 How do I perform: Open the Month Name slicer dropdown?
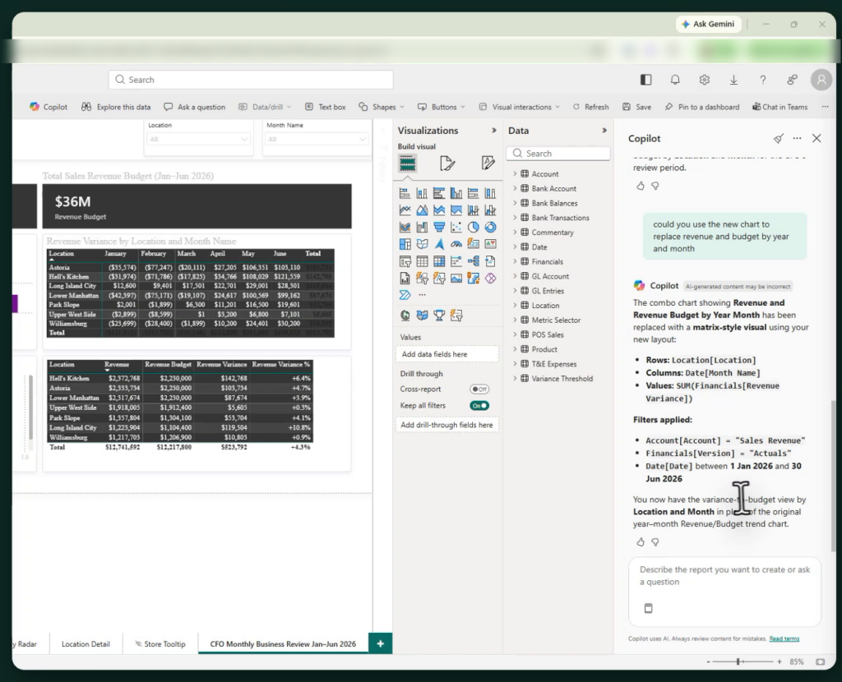click(x=317, y=139)
